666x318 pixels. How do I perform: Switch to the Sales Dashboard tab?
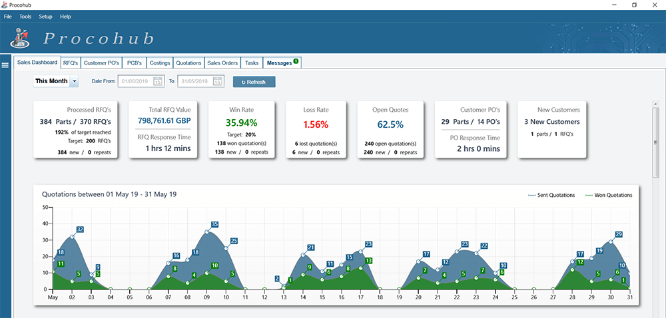(x=37, y=63)
